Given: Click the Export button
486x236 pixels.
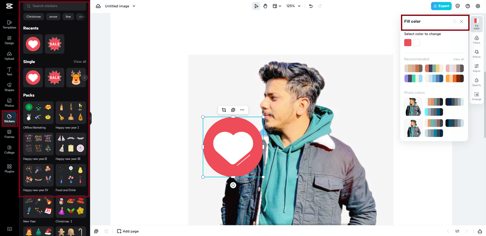Looking at the screenshot, I should point(441,6).
